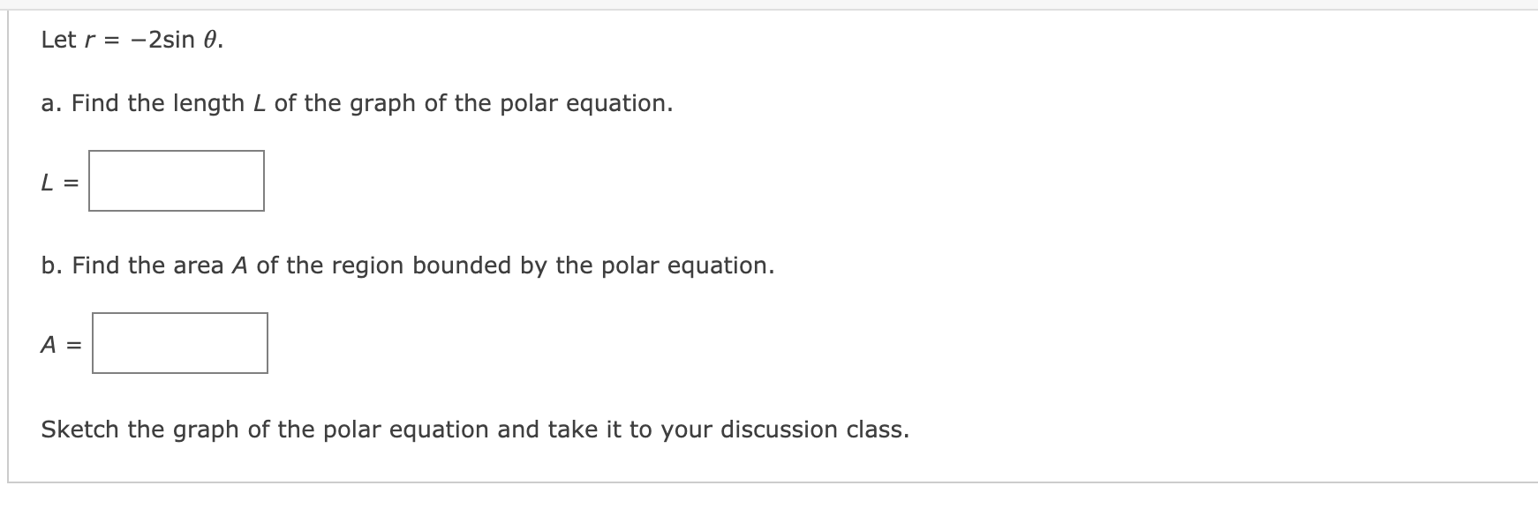Click inside the A answer field to focus it
Viewport: 1538px width, 508px height.
tap(179, 344)
